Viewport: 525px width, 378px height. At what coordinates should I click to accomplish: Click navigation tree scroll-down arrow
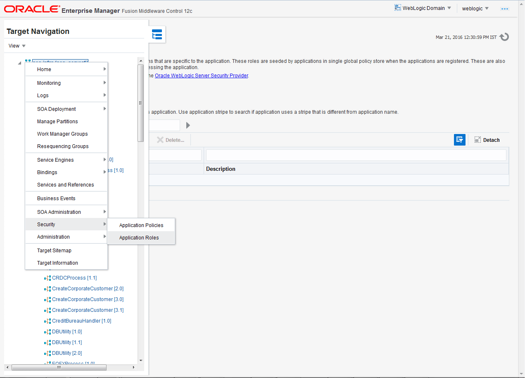(x=140, y=361)
